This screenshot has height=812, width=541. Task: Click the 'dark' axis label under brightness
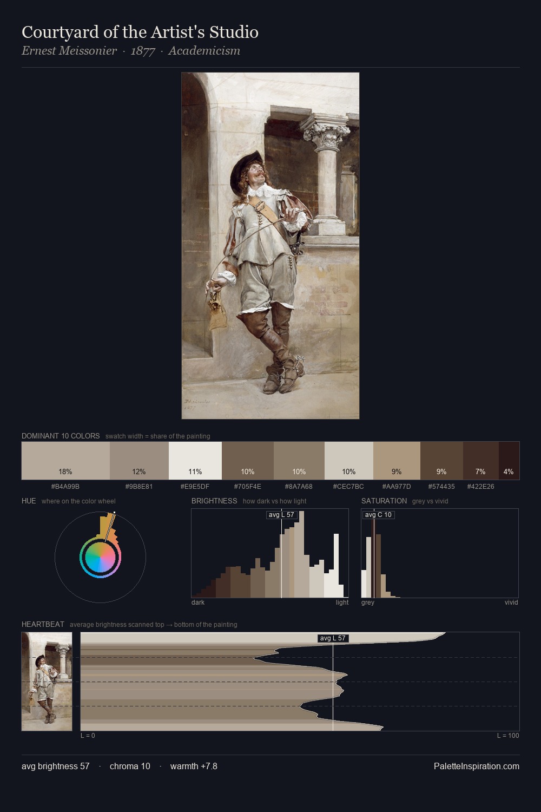pos(198,603)
